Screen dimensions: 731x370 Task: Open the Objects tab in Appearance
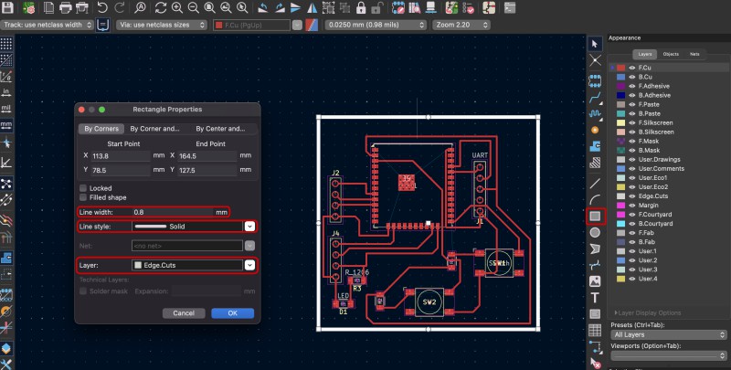click(x=671, y=55)
